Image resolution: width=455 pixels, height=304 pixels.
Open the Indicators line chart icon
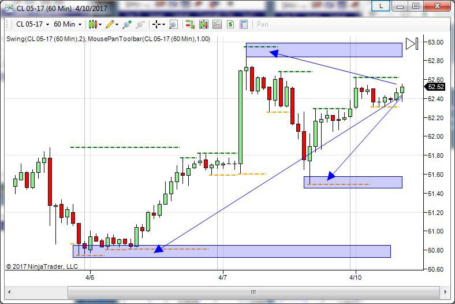click(217, 24)
